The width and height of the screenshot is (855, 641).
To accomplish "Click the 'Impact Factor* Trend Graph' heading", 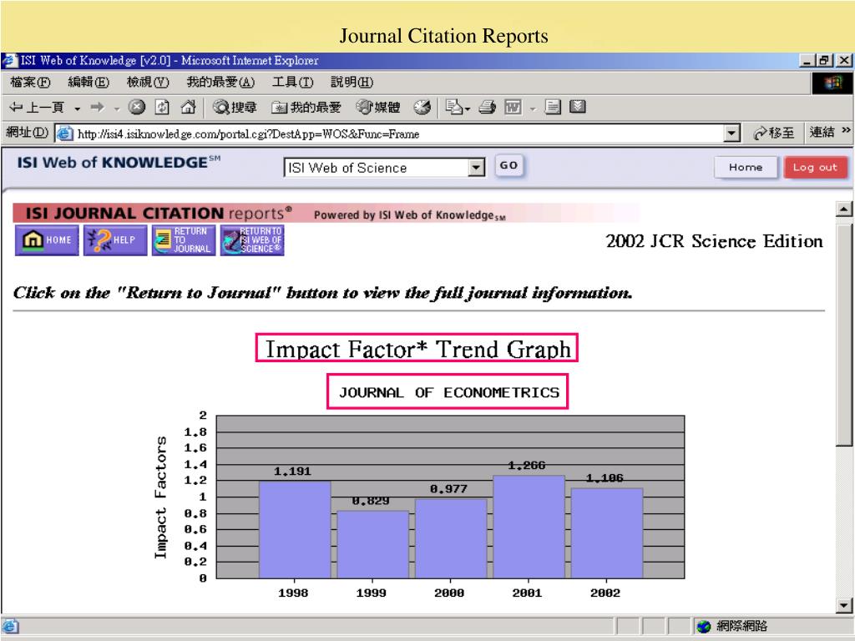I will coord(417,349).
